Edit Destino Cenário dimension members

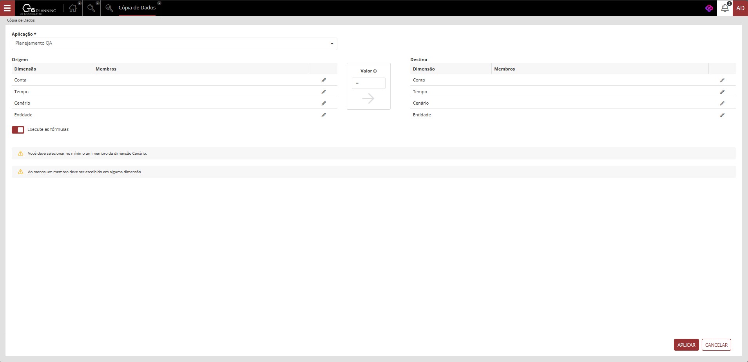pyautogui.click(x=722, y=103)
